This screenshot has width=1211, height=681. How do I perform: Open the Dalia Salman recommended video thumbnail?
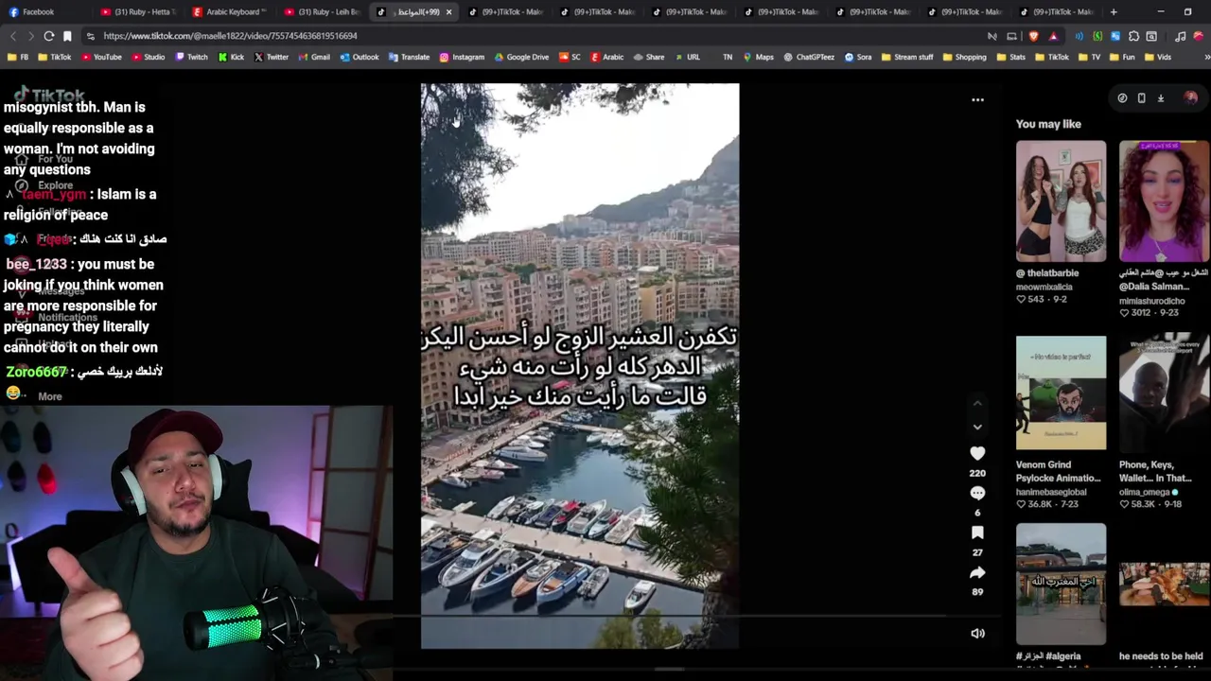point(1164,201)
